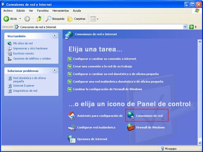
Task: Click the Mis sitios de red icon
Action: [x=9, y=43]
